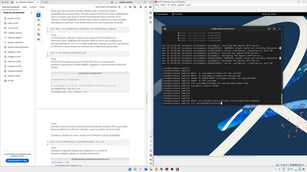Screen dimensions: 307x172
Task: Click the Crear new tab button
Action: coord(45,2)
